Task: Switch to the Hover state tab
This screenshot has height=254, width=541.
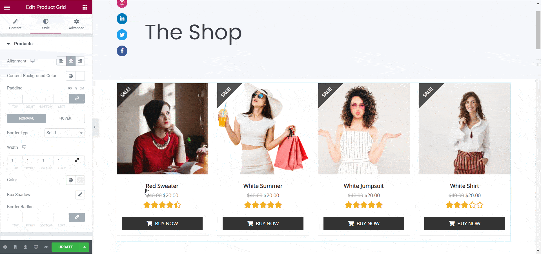Action: tap(65, 118)
